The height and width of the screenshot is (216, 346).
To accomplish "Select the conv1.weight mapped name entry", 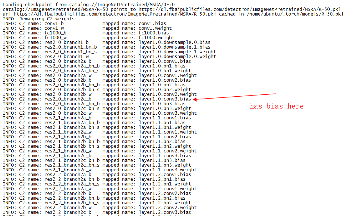I will click(x=155, y=28).
